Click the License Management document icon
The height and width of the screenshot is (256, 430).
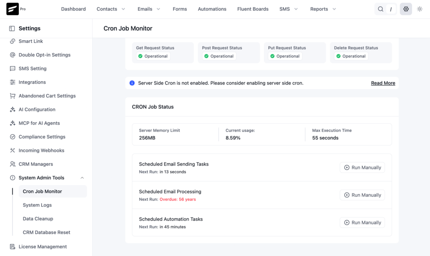12,247
